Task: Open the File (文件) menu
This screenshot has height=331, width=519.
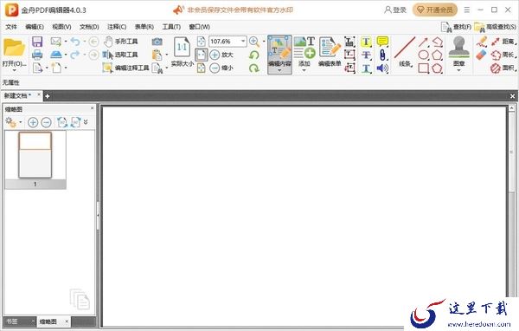Action: point(11,27)
